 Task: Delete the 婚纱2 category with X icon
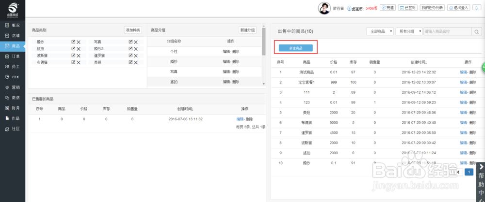click(136, 49)
